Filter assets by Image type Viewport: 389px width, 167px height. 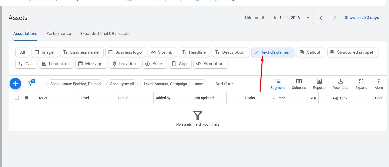[45, 52]
